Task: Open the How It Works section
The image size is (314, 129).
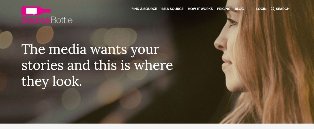Action: click(x=200, y=9)
